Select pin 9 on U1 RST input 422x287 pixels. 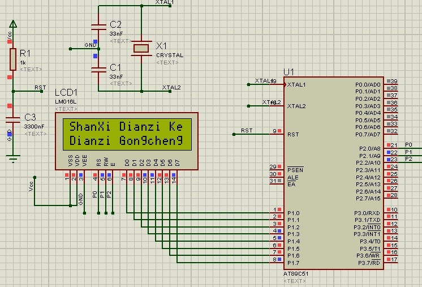click(x=275, y=131)
